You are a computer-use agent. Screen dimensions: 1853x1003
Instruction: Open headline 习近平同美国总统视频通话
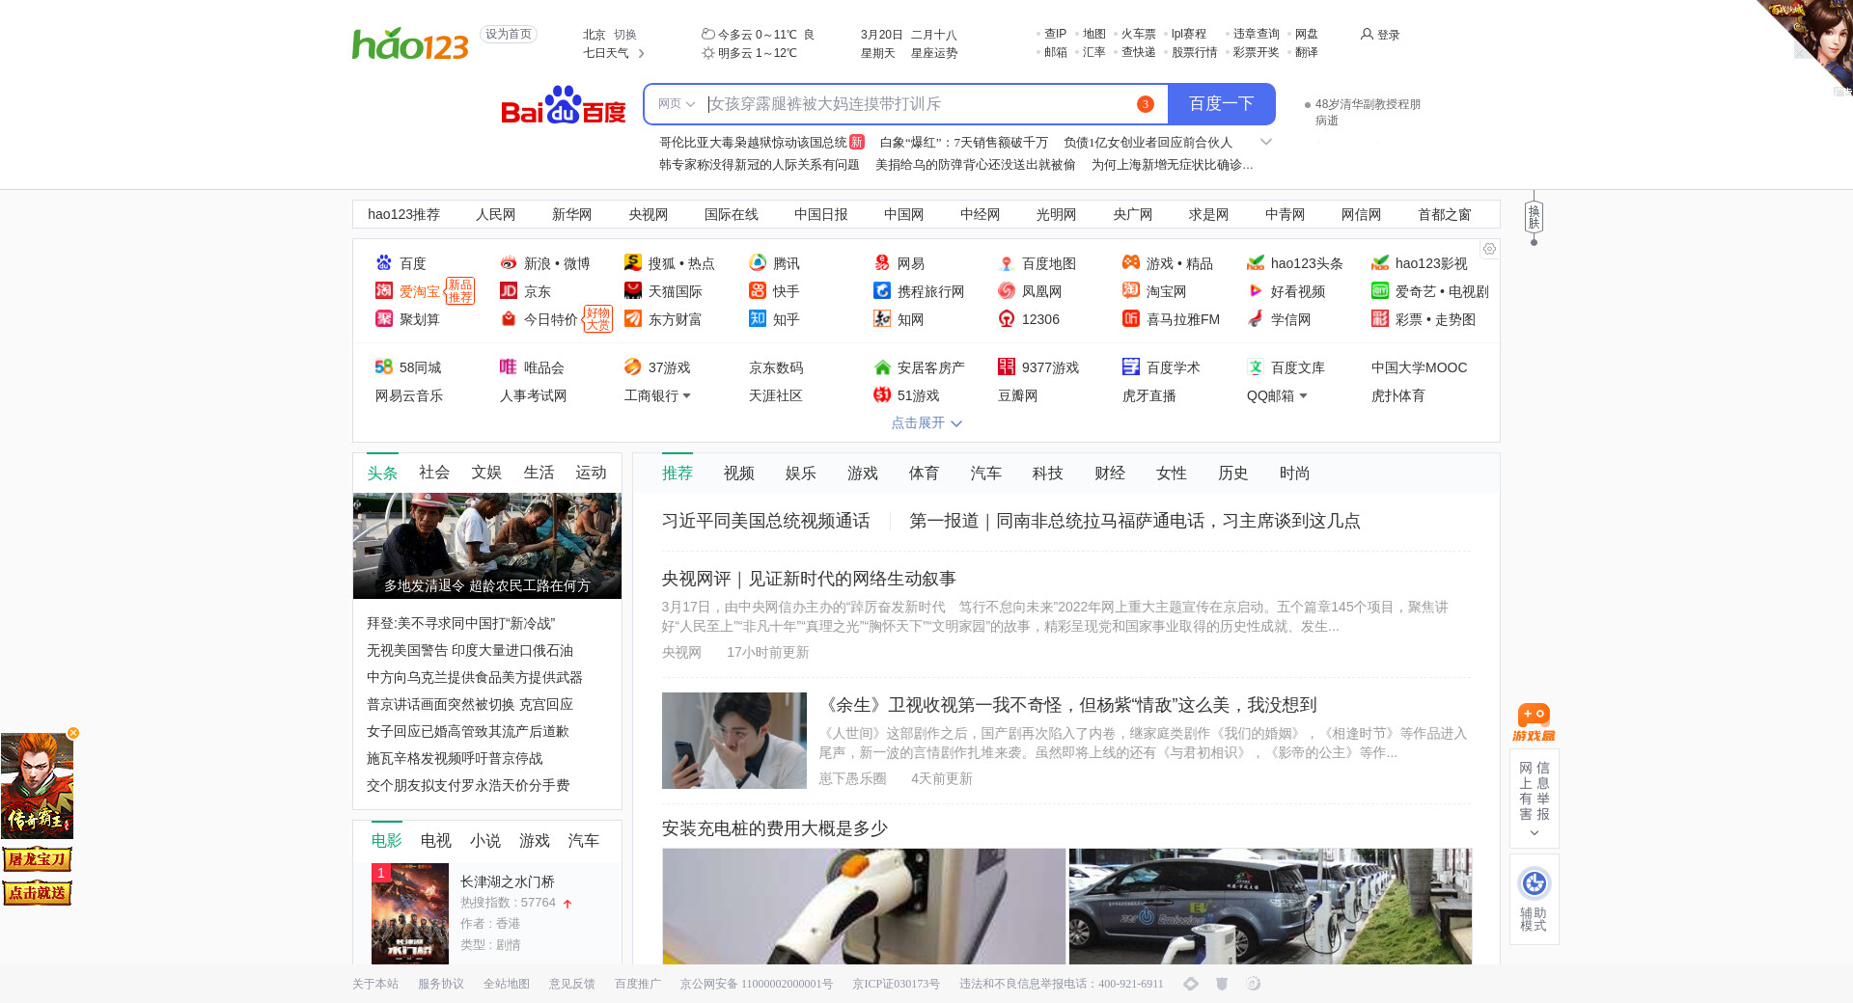pyautogui.click(x=765, y=521)
